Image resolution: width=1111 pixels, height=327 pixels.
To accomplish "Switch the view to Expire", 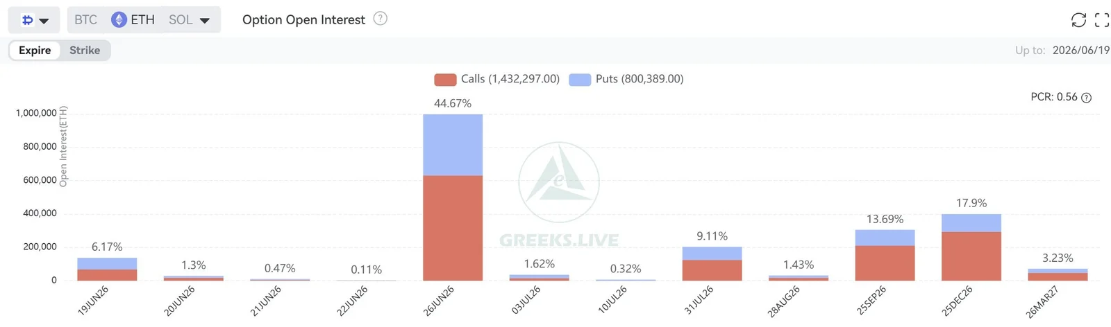I will click(35, 50).
